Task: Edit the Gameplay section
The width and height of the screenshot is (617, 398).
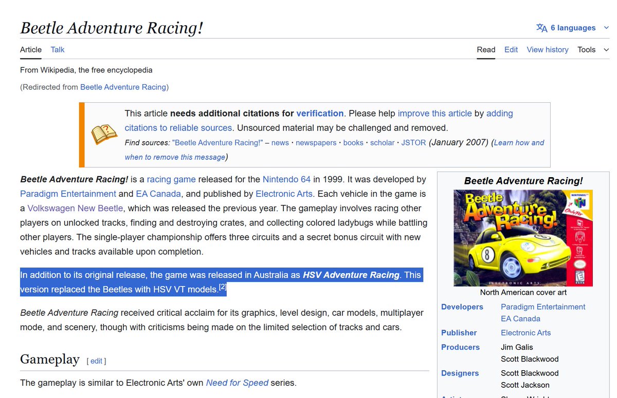Action: pyautogui.click(x=97, y=361)
